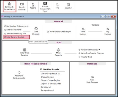Open Cleared Cheque Register report
The width and height of the screenshot is (118, 97).
pos(51,80)
